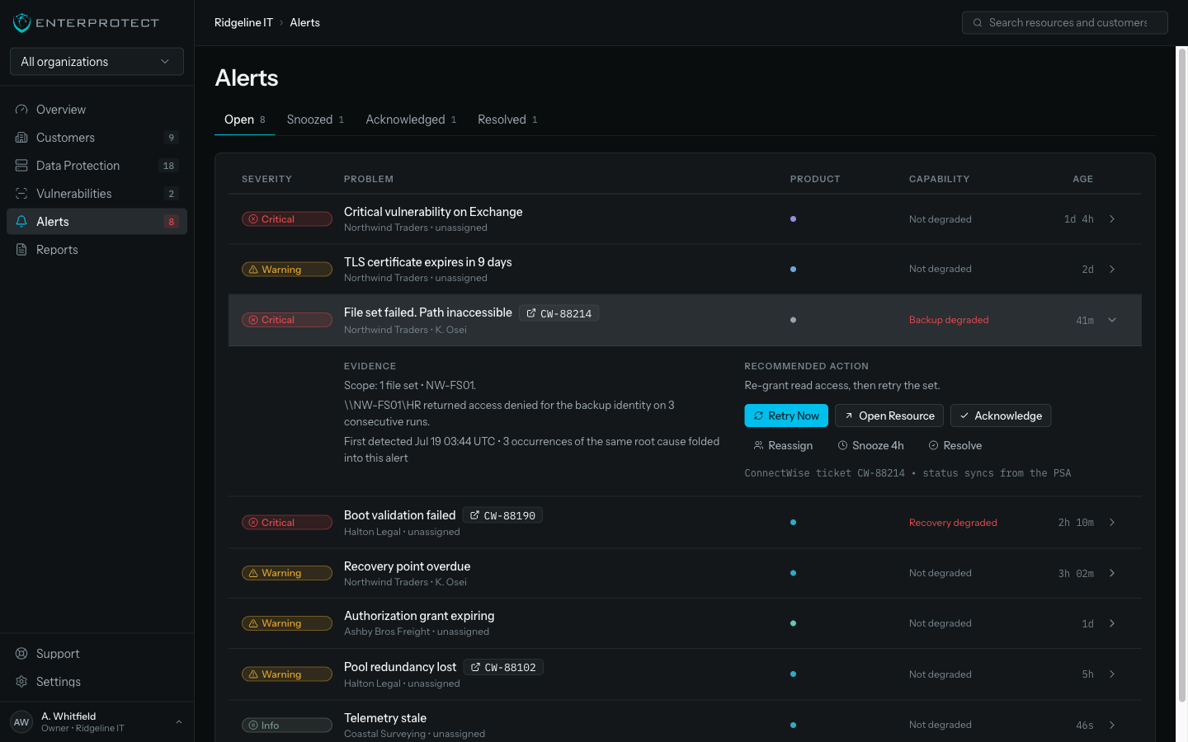Click the product dot for Telemetry stale
The image size is (1188, 742).
pos(793,726)
